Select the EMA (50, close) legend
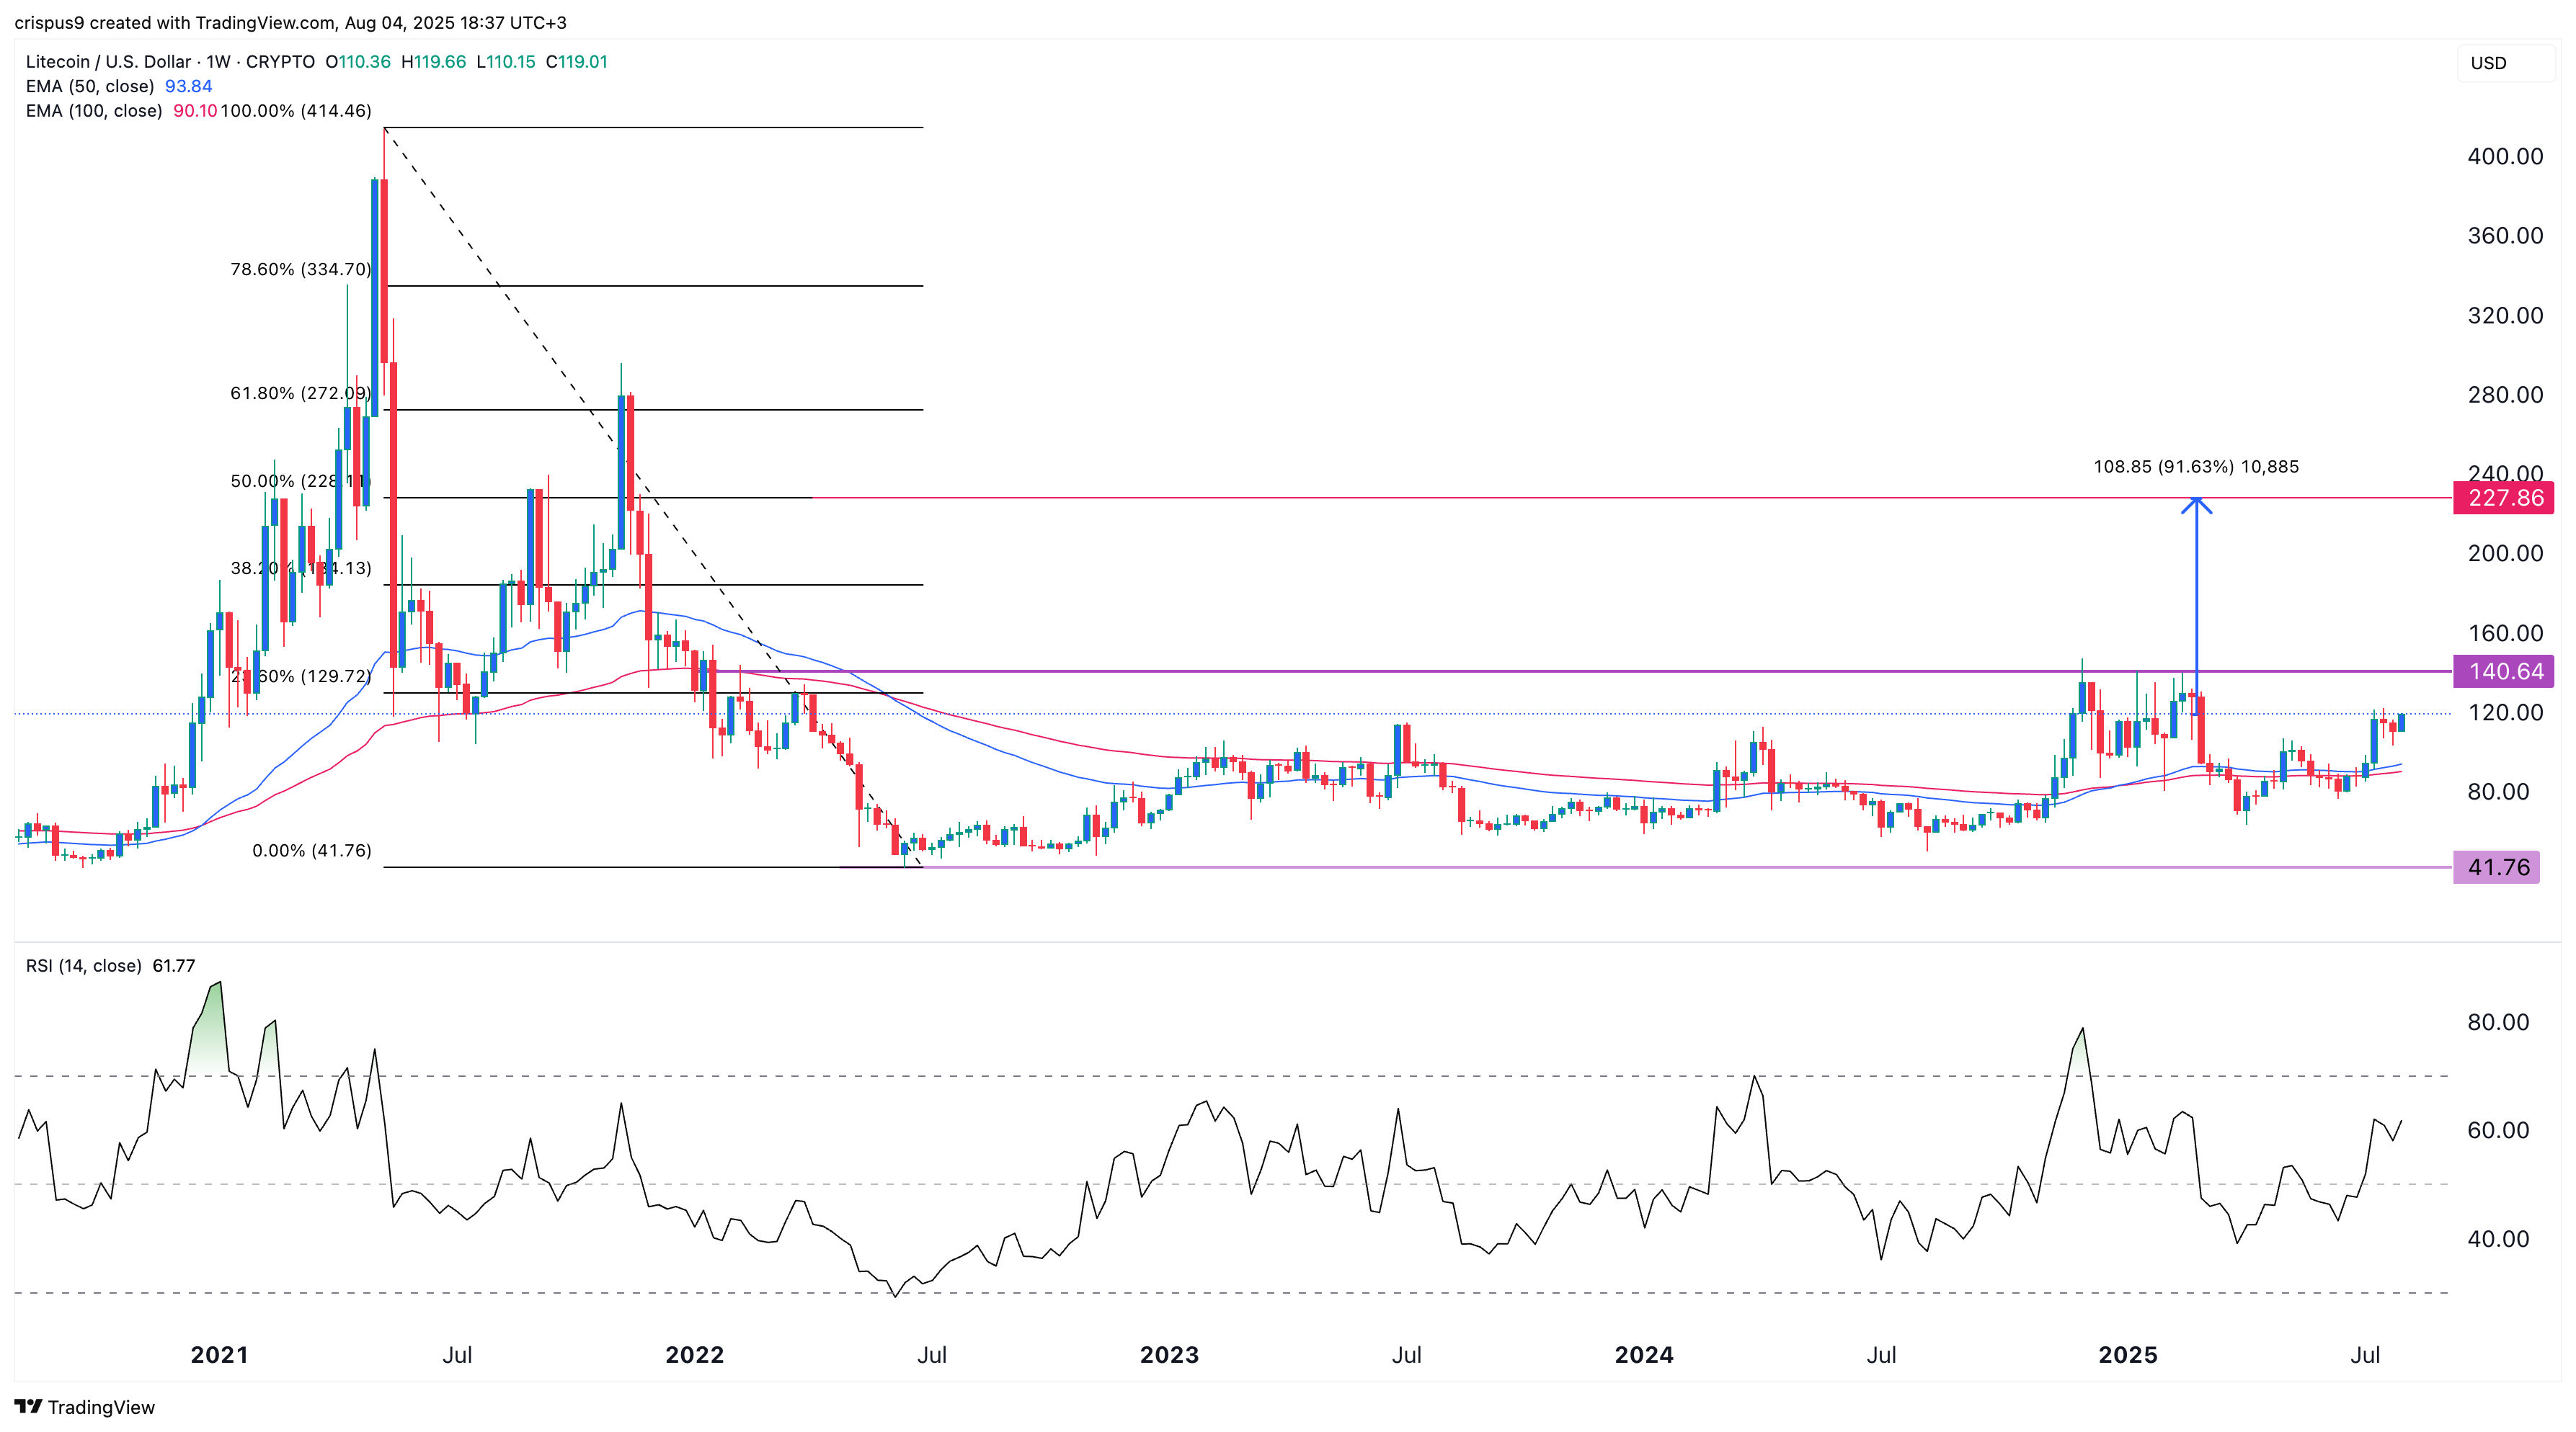The width and height of the screenshot is (2576, 1432). tap(90, 86)
